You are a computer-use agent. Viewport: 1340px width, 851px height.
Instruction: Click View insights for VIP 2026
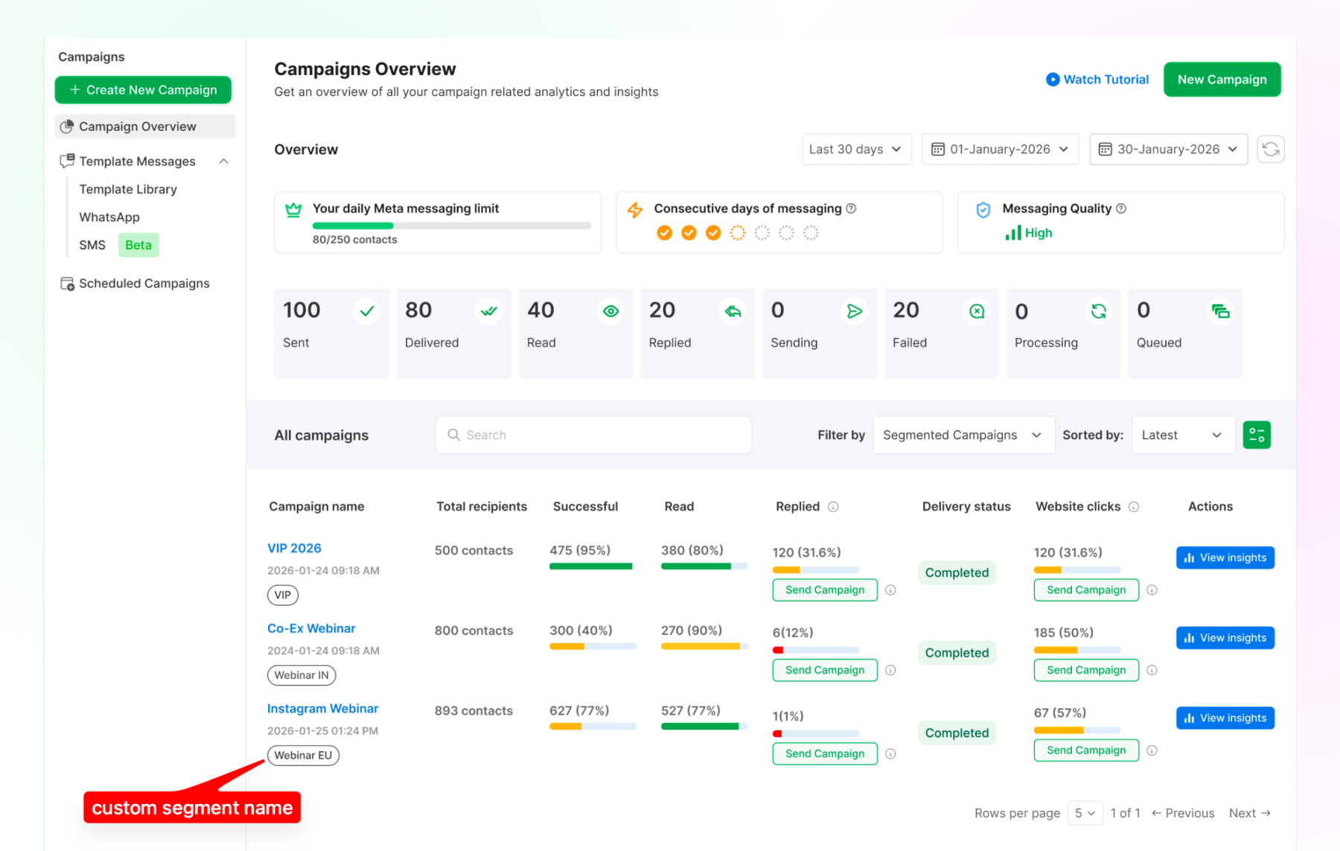pyautogui.click(x=1225, y=558)
